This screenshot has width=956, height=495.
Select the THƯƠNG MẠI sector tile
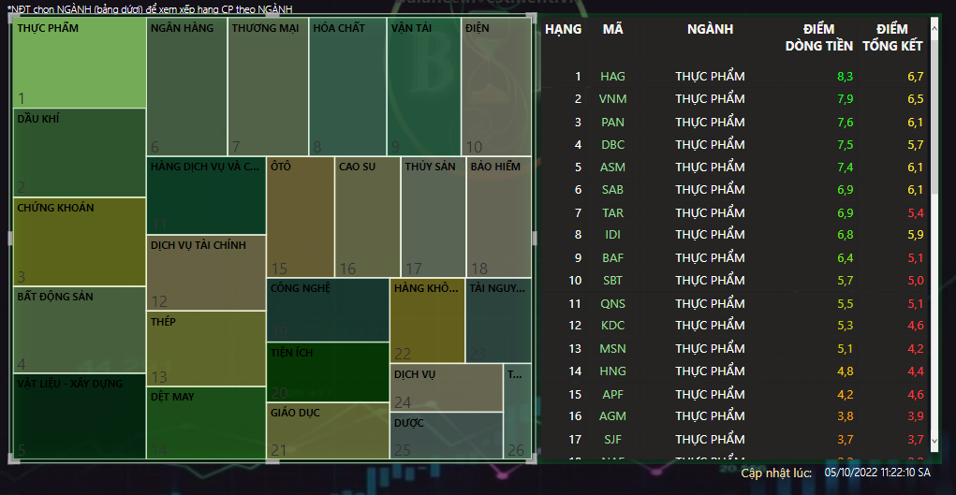pos(269,87)
